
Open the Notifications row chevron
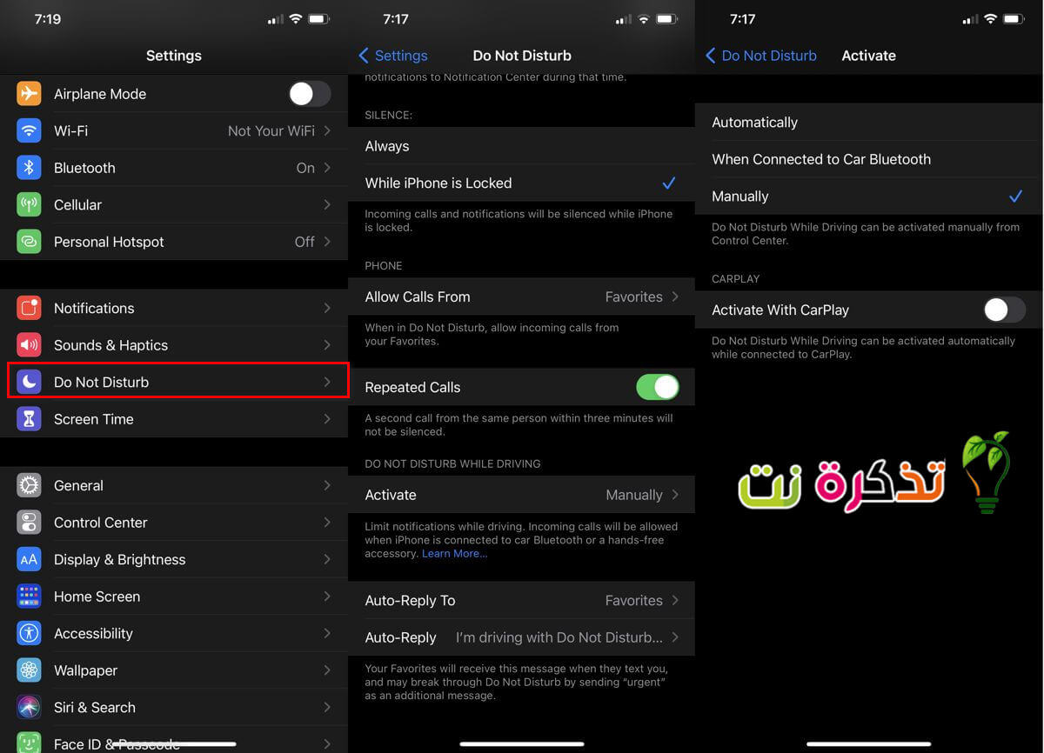pos(327,308)
